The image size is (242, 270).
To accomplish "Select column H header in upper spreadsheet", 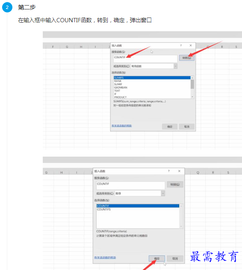I will click(81, 47).
